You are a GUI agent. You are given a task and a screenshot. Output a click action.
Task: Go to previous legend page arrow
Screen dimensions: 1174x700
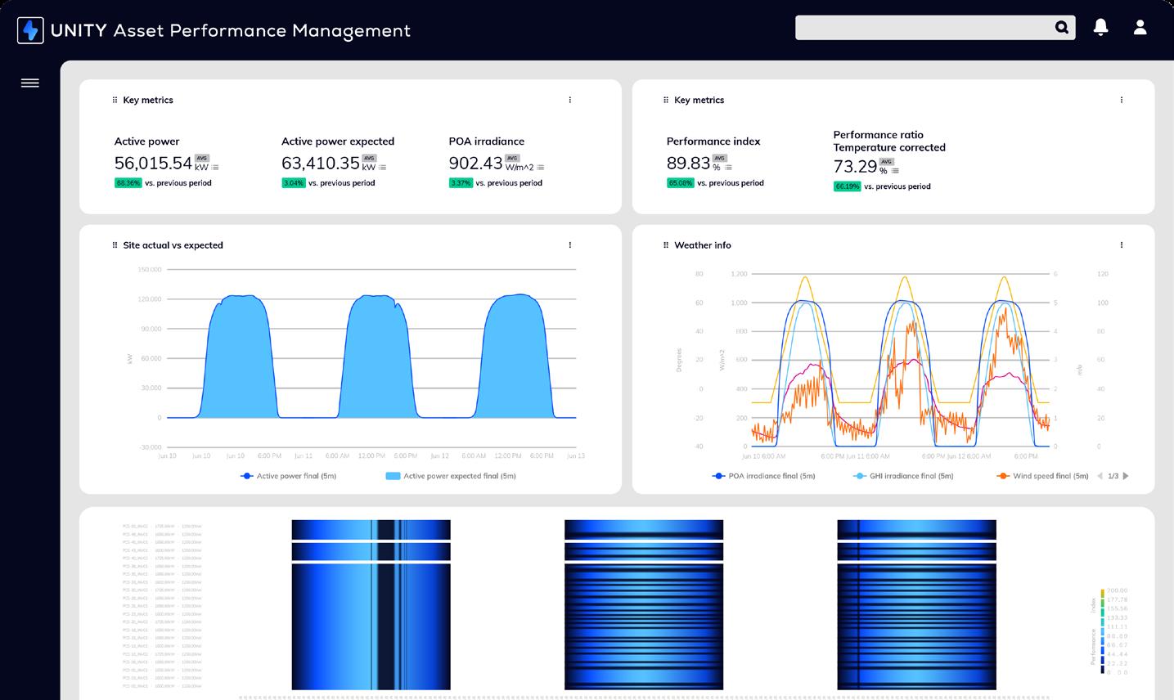[1100, 476]
